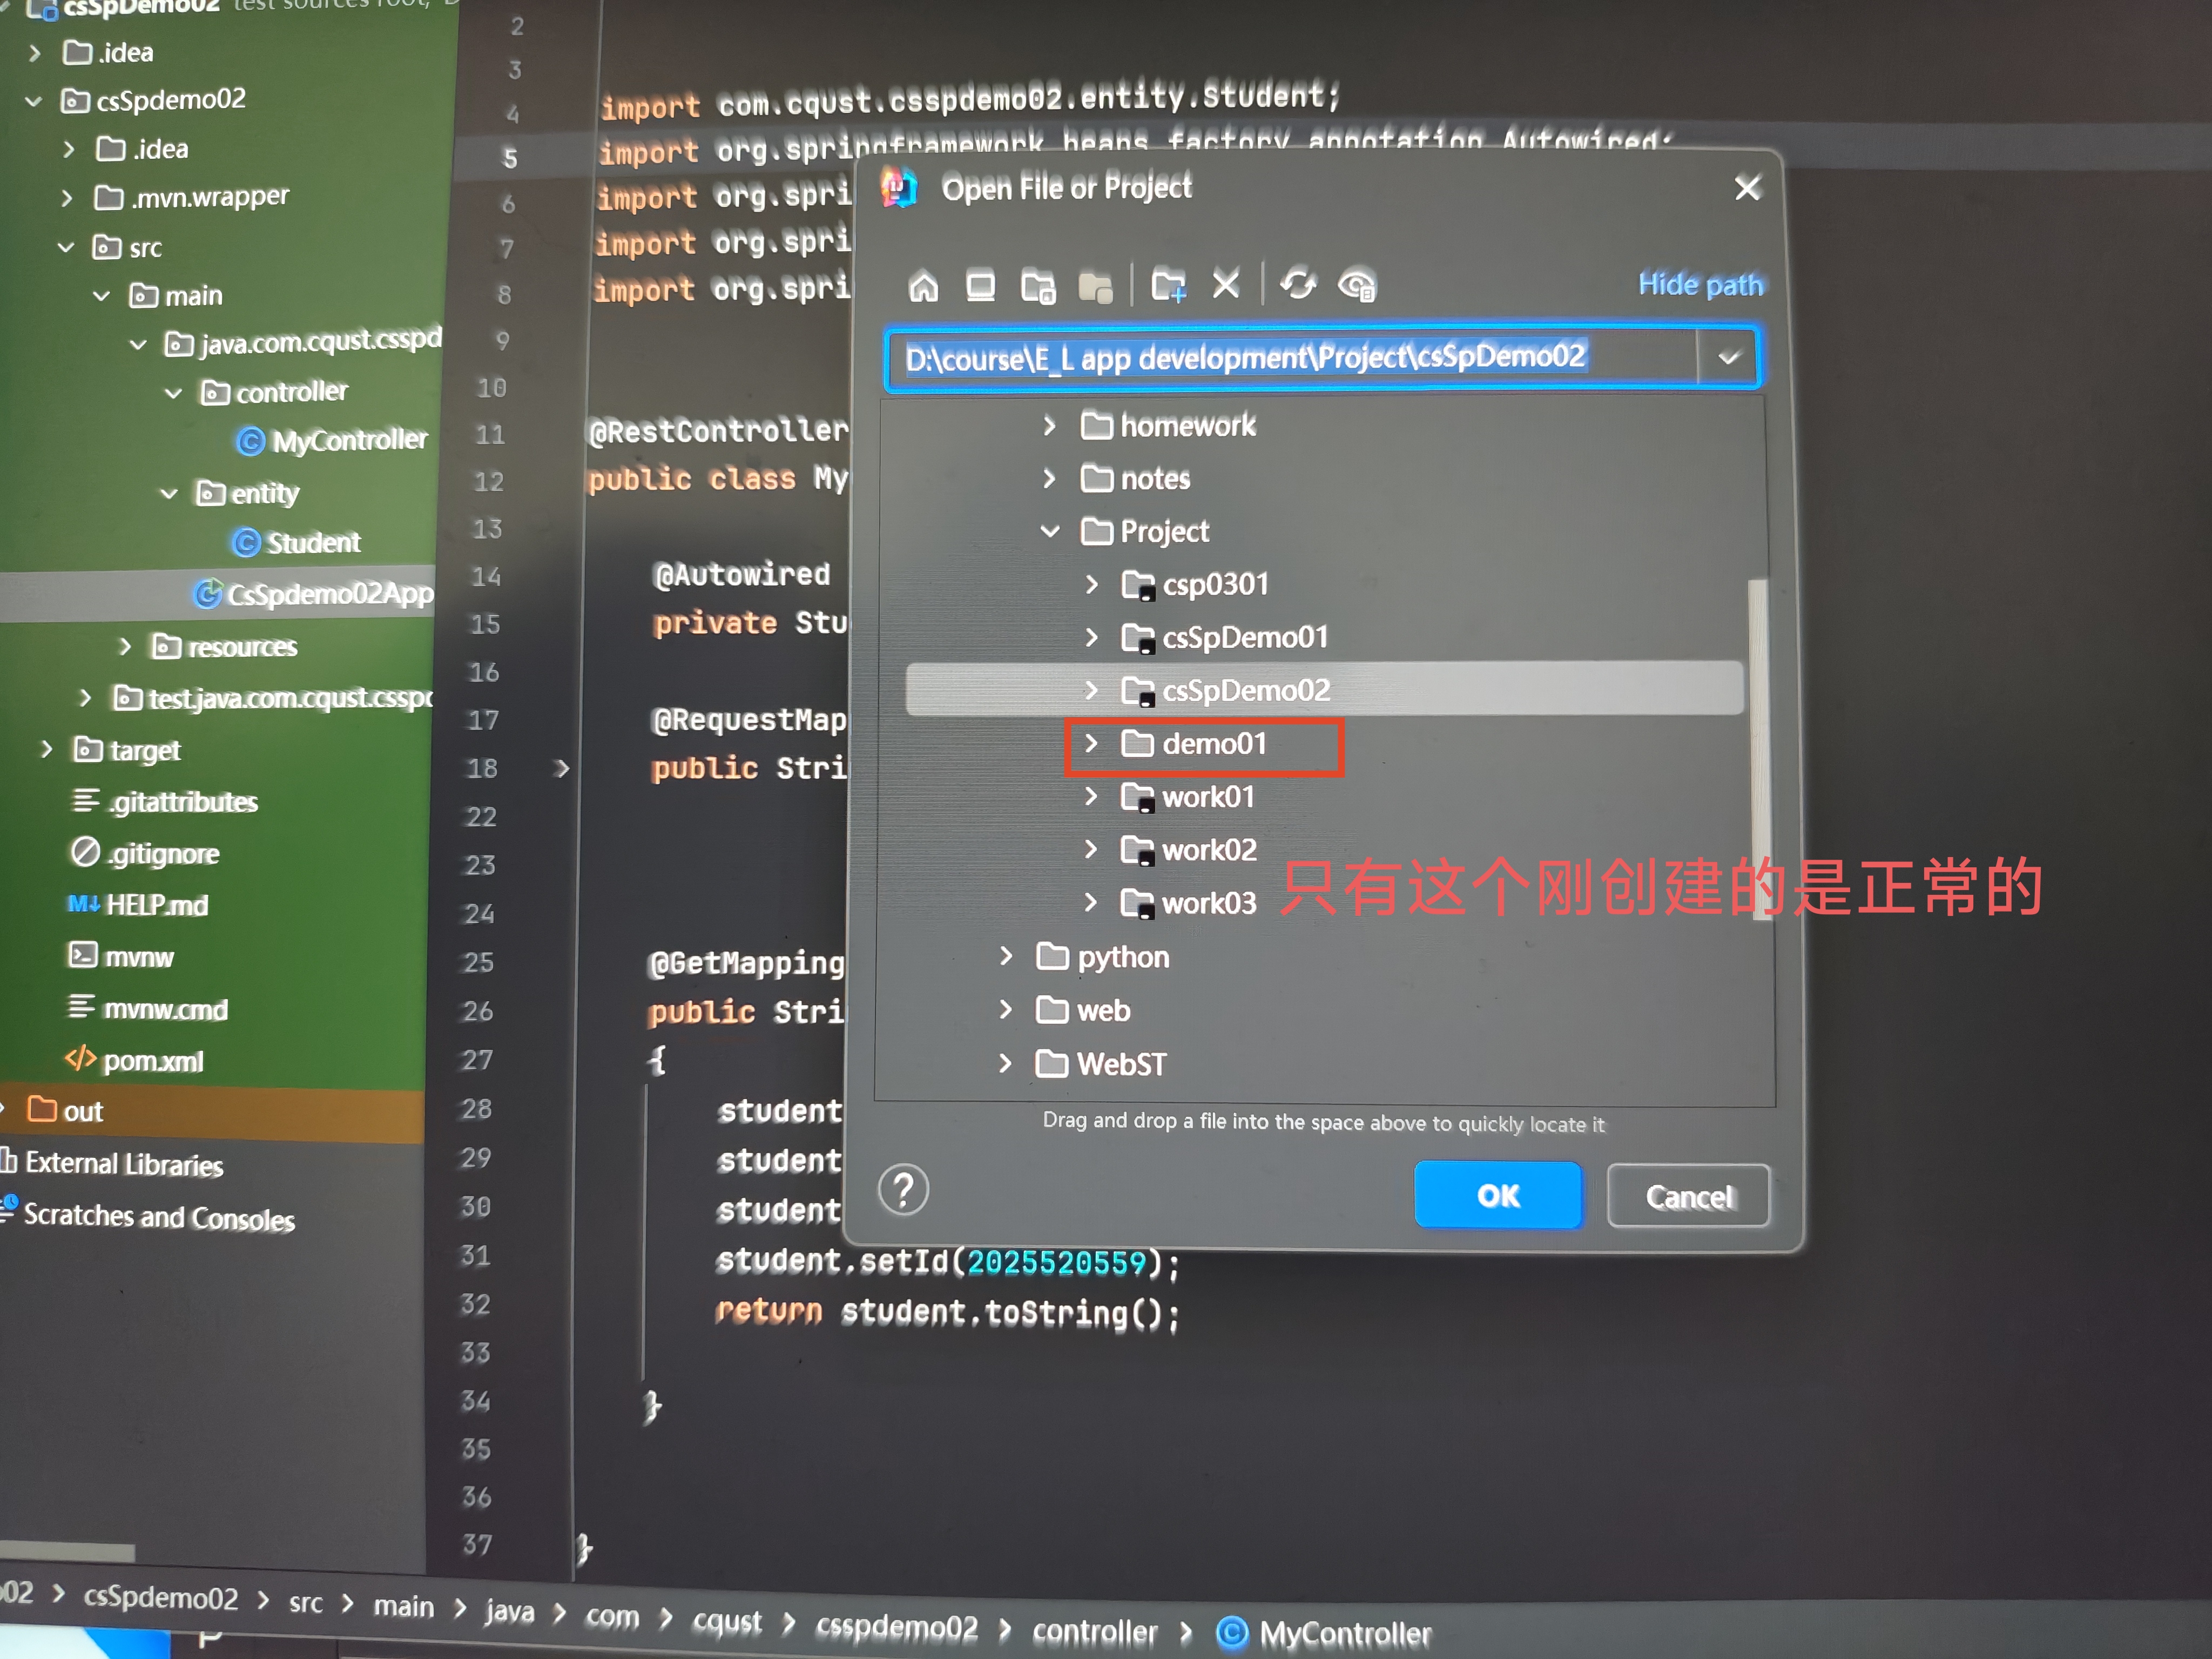The height and width of the screenshot is (1659, 2212).
Task: Go to home directory in dialog
Action: tap(923, 287)
